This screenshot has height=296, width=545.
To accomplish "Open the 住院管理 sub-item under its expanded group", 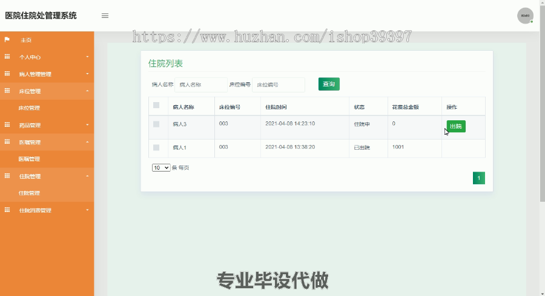I will click(x=29, y=193).
